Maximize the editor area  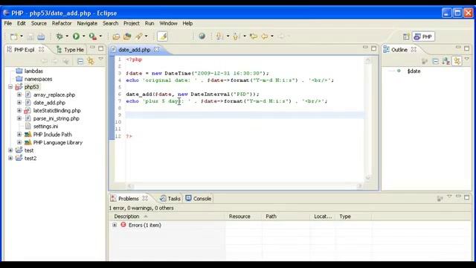[373, 48]
